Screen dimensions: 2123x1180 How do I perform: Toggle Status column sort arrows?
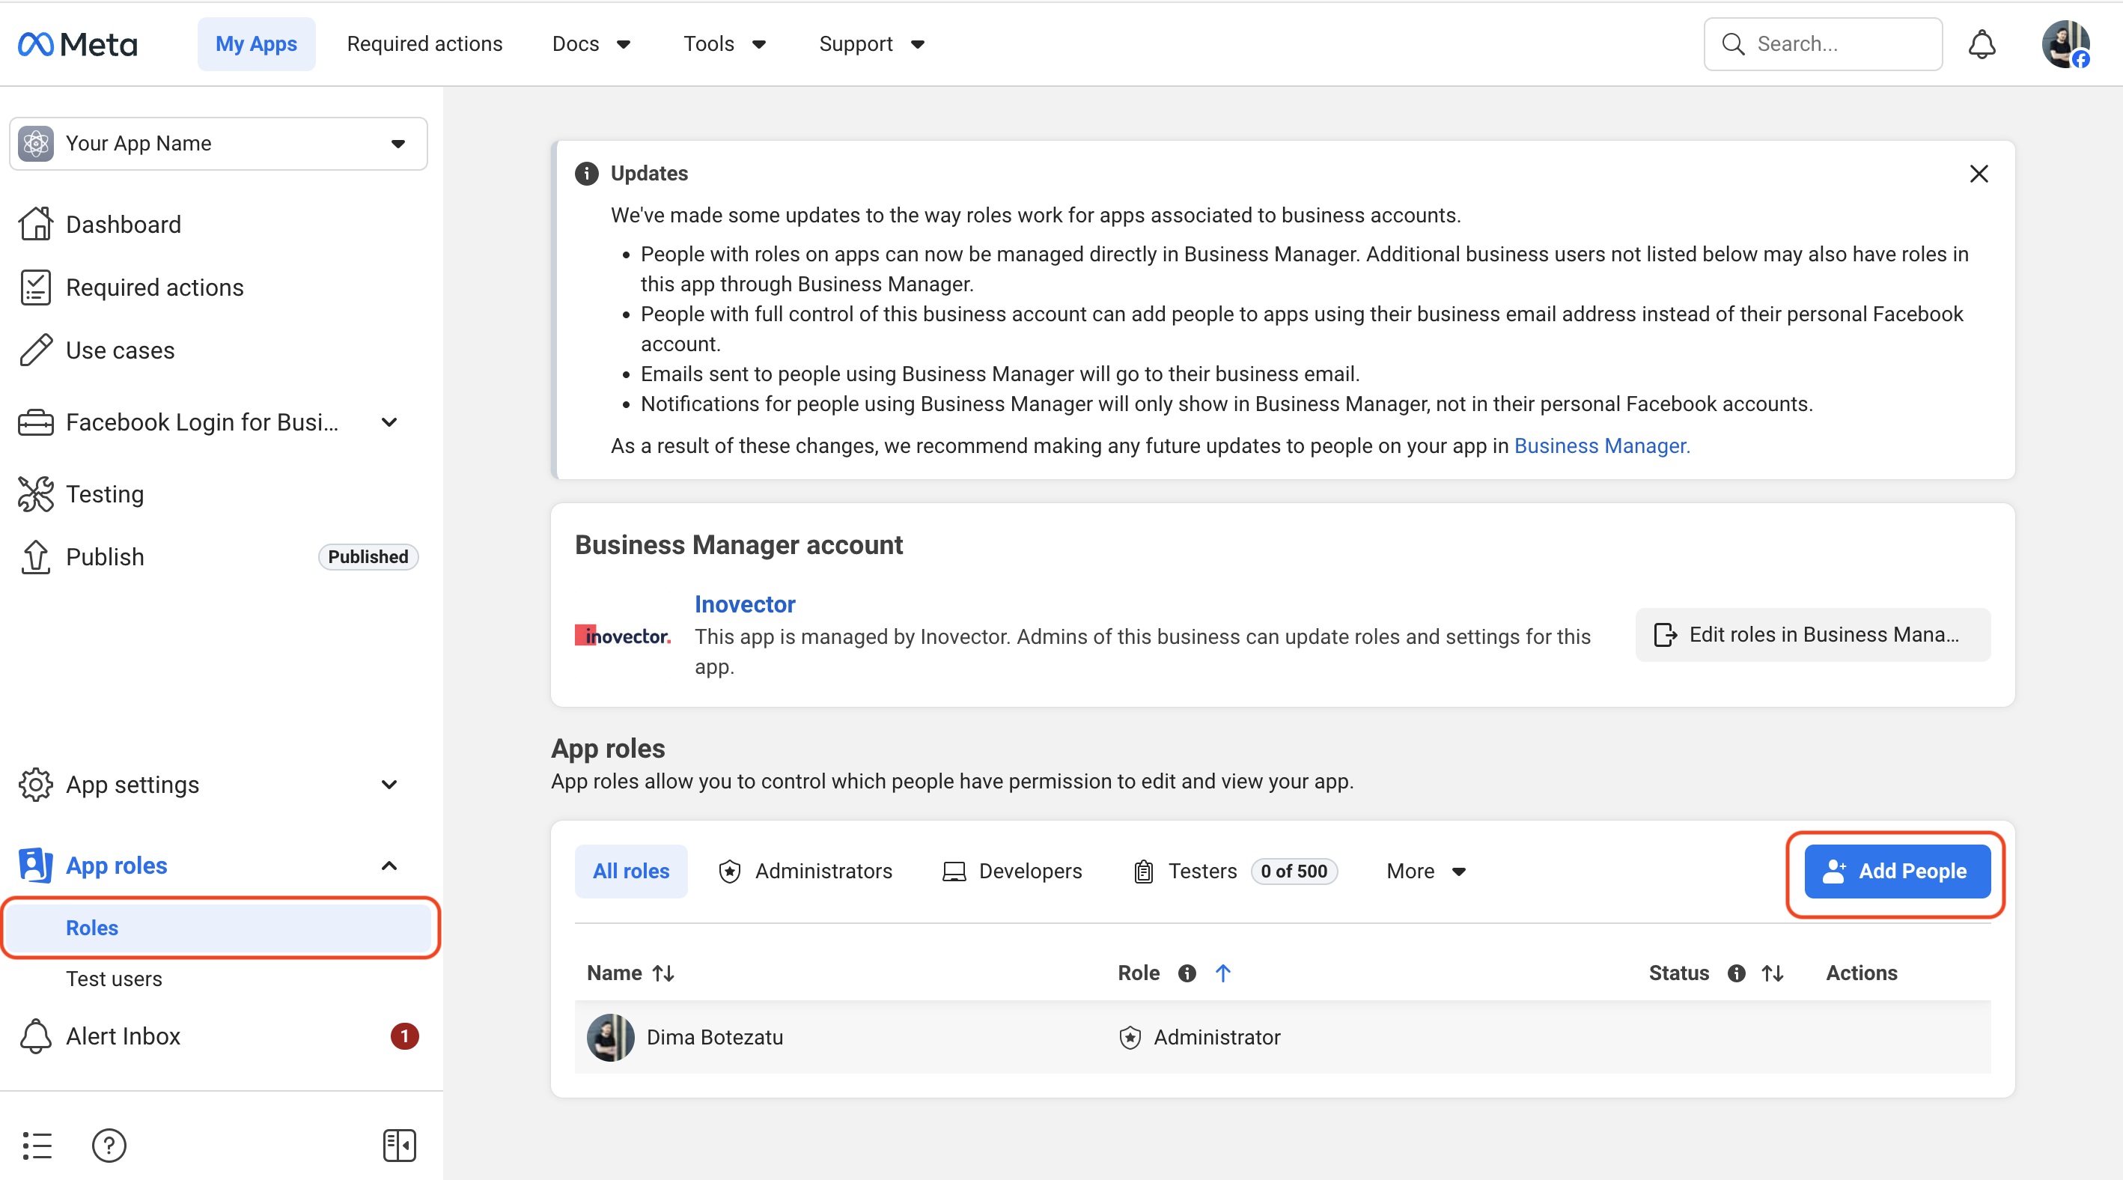tap(1773, 973)
